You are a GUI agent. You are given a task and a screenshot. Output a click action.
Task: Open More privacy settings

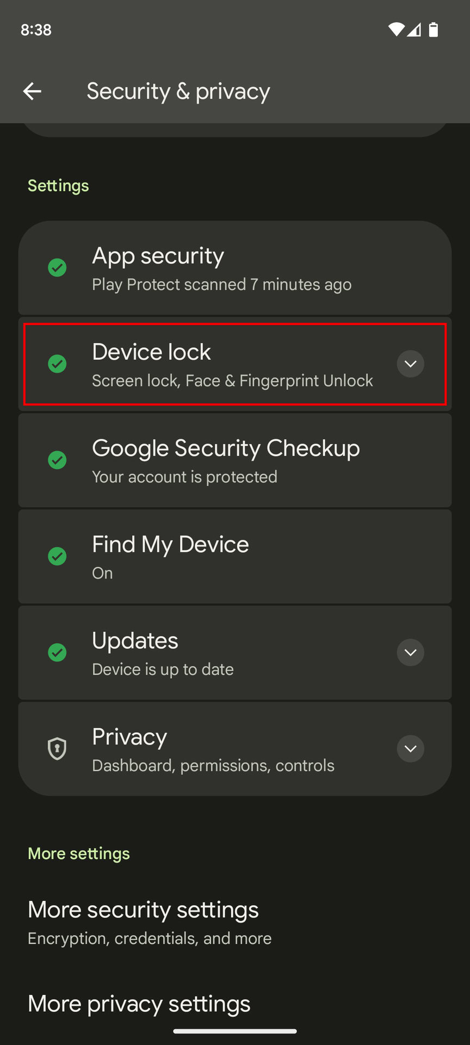point(139,1004)
